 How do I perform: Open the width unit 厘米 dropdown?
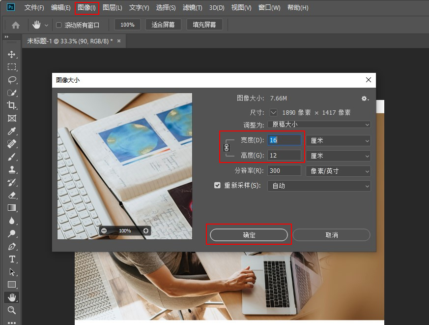(x=338, y=140)
